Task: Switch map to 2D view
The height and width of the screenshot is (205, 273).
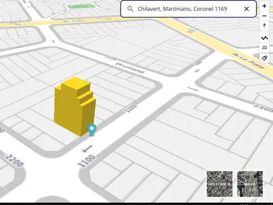Action: 264,48
